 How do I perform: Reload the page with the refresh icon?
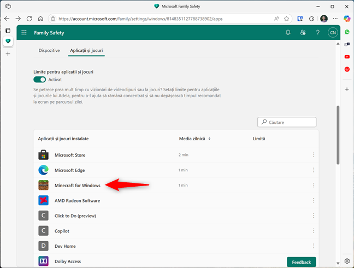(x=29, y=19)
